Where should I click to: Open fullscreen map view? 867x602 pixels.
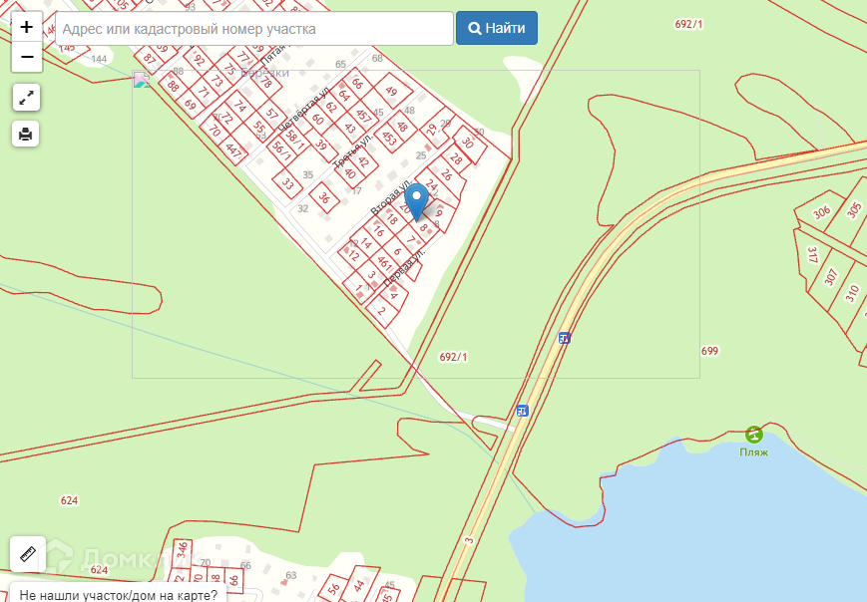(x=26, y=98)
